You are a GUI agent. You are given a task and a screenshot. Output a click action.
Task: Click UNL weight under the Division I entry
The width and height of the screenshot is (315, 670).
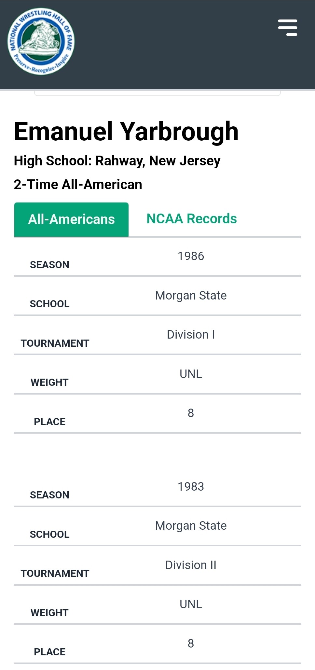click(x=191, y=374)
